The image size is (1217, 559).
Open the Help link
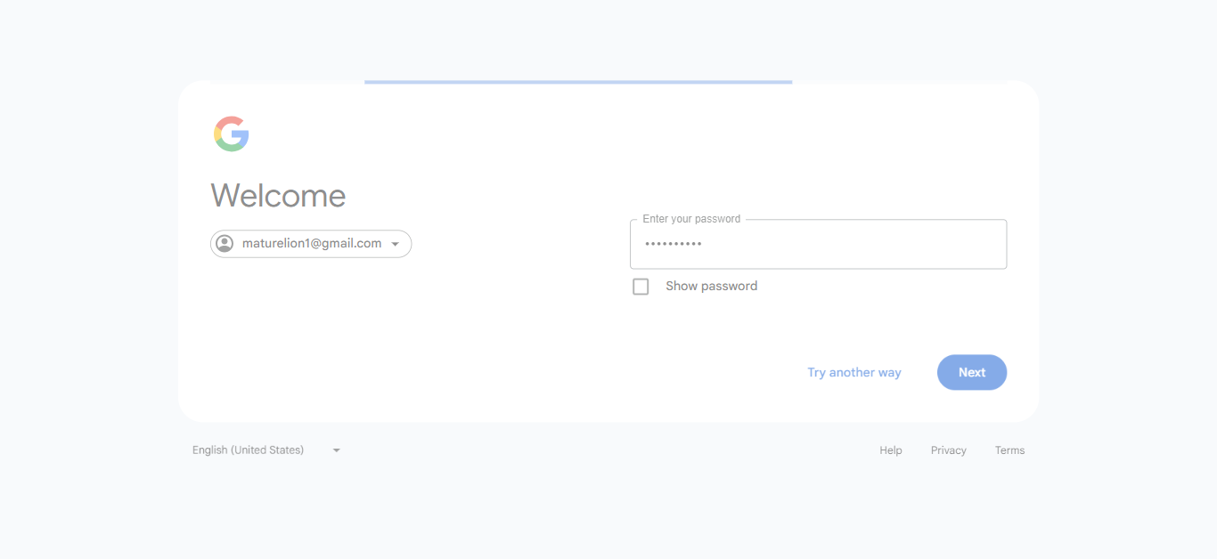[891, 450]
